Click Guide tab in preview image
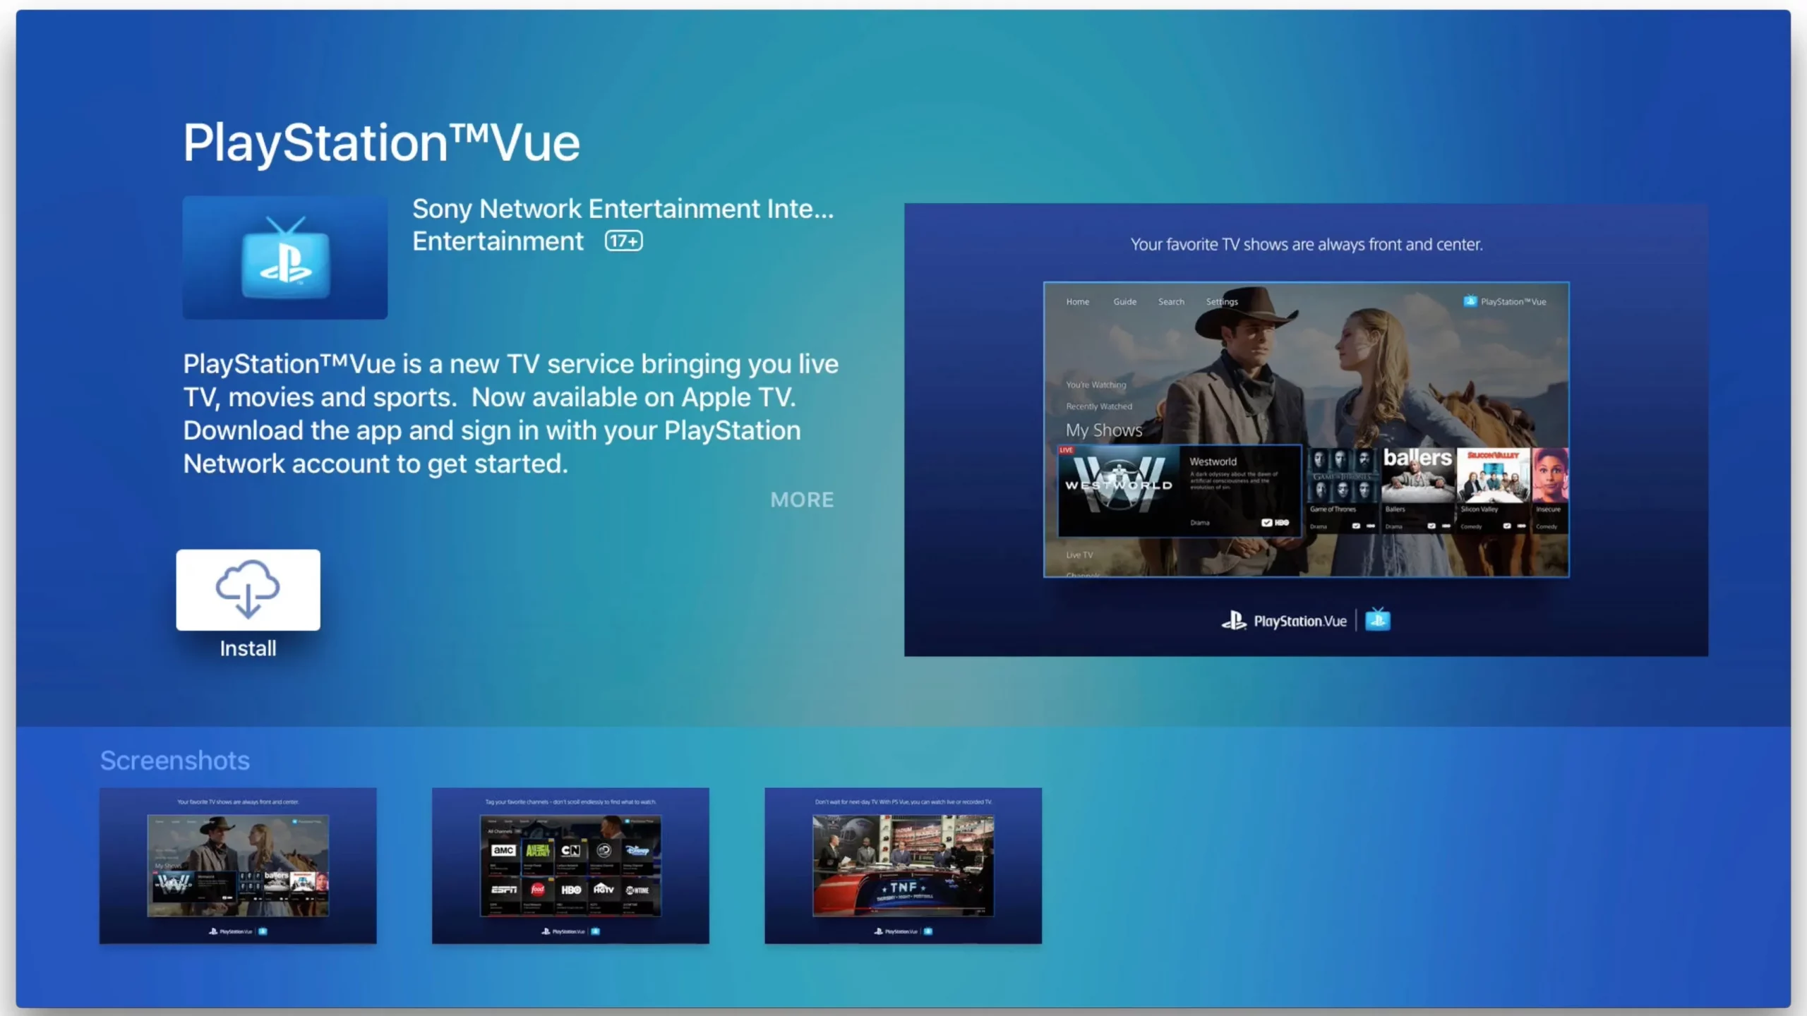The width and height of the screenshot is (1807, 1016). point(1124,301)
